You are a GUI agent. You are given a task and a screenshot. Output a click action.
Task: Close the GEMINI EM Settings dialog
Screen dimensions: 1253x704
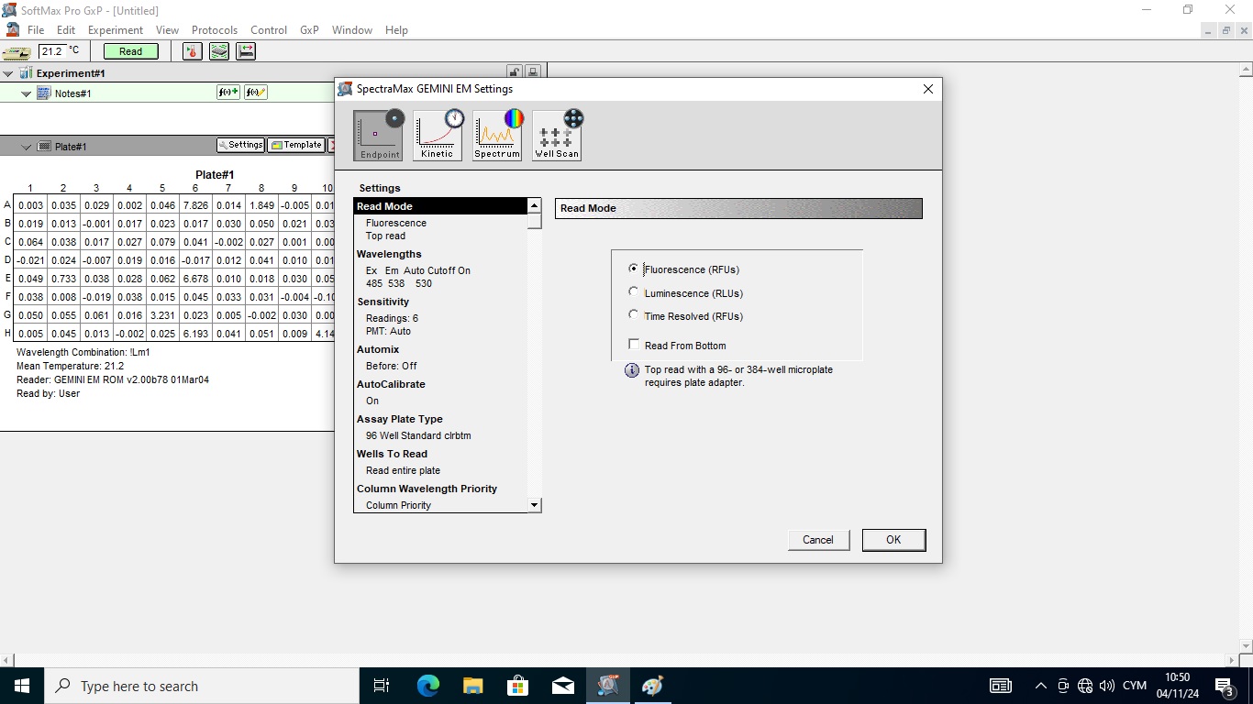point(927,89)
